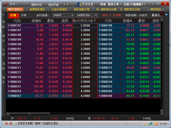
Task: Switch to the 分析 tab
Action: [24, 15]
